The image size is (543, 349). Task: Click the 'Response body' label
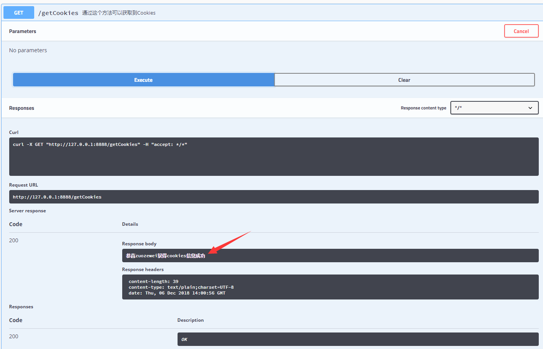[139, 244]
